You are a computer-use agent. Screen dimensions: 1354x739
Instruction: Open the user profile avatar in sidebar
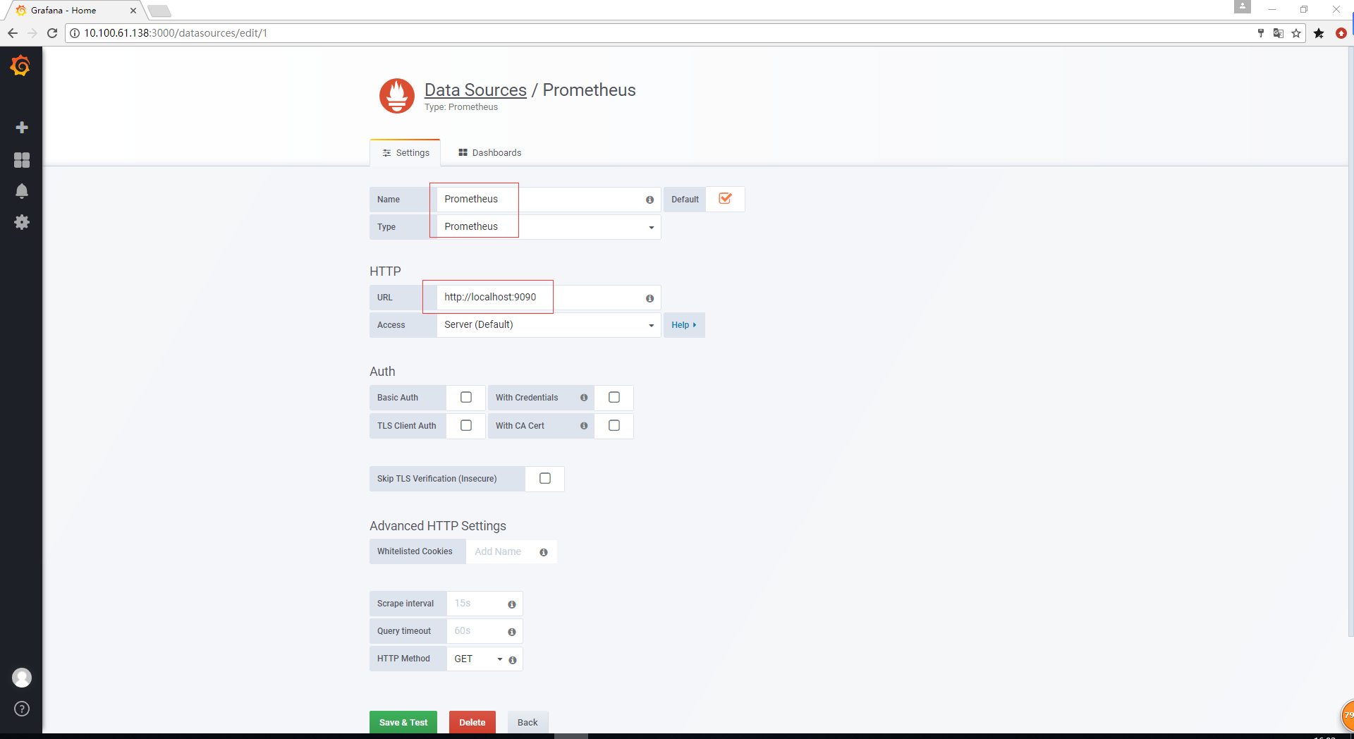[x=22, y=678]
